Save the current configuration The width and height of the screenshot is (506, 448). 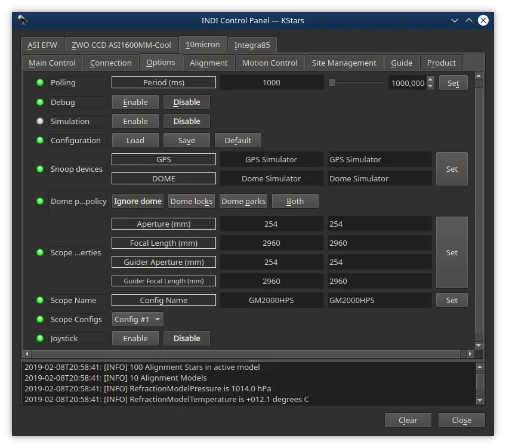[x=187, y=140]
